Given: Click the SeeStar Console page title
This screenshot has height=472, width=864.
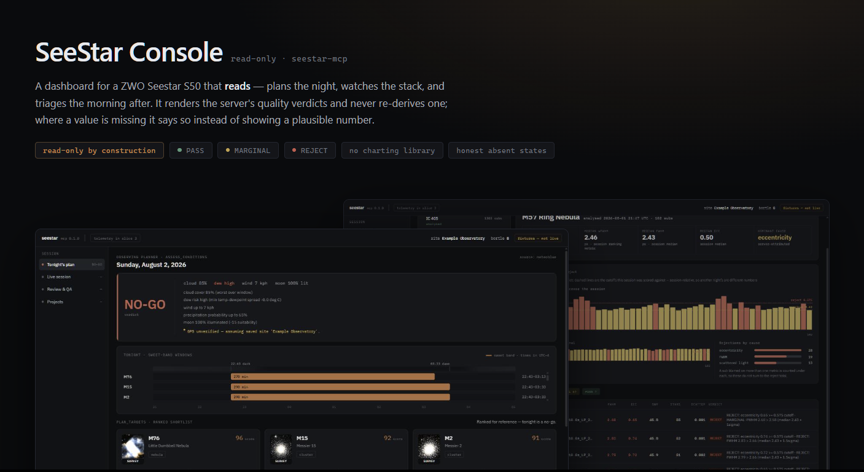Looking at the screenshot, I should (x=129, y=52).
